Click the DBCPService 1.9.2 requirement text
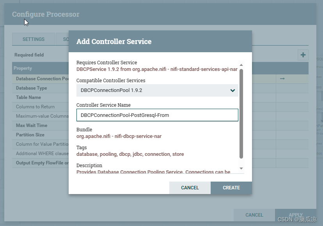Screen dimensions: 323x226 pyautogui.click(x=157, y=69)
